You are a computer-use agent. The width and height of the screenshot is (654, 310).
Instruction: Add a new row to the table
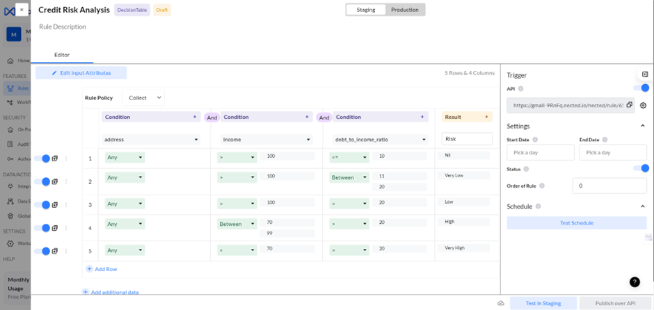tap(102, 269)
